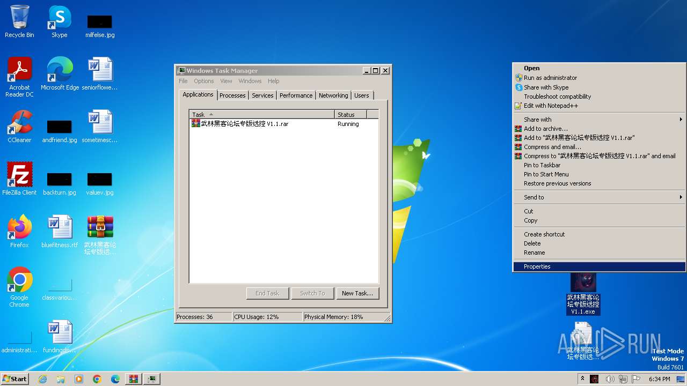Select the classvariou... desktop file
Image resolution: width=687 pixels, height=386 pixels.
point(60,289)
